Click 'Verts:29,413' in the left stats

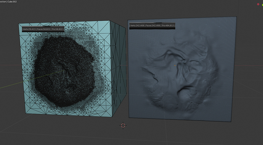[29, 29]
